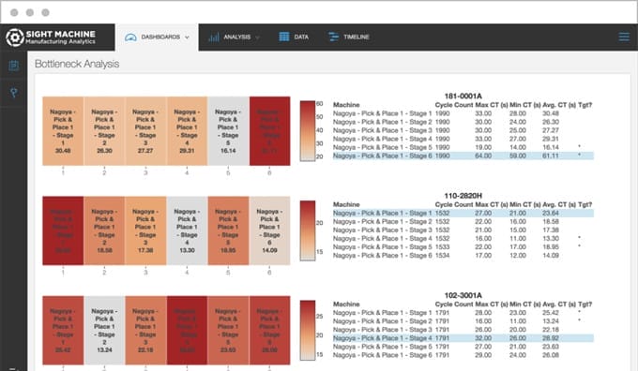638x371 pixels.
Task: Click the 110-2820H table title
Action: pos(463,196)
